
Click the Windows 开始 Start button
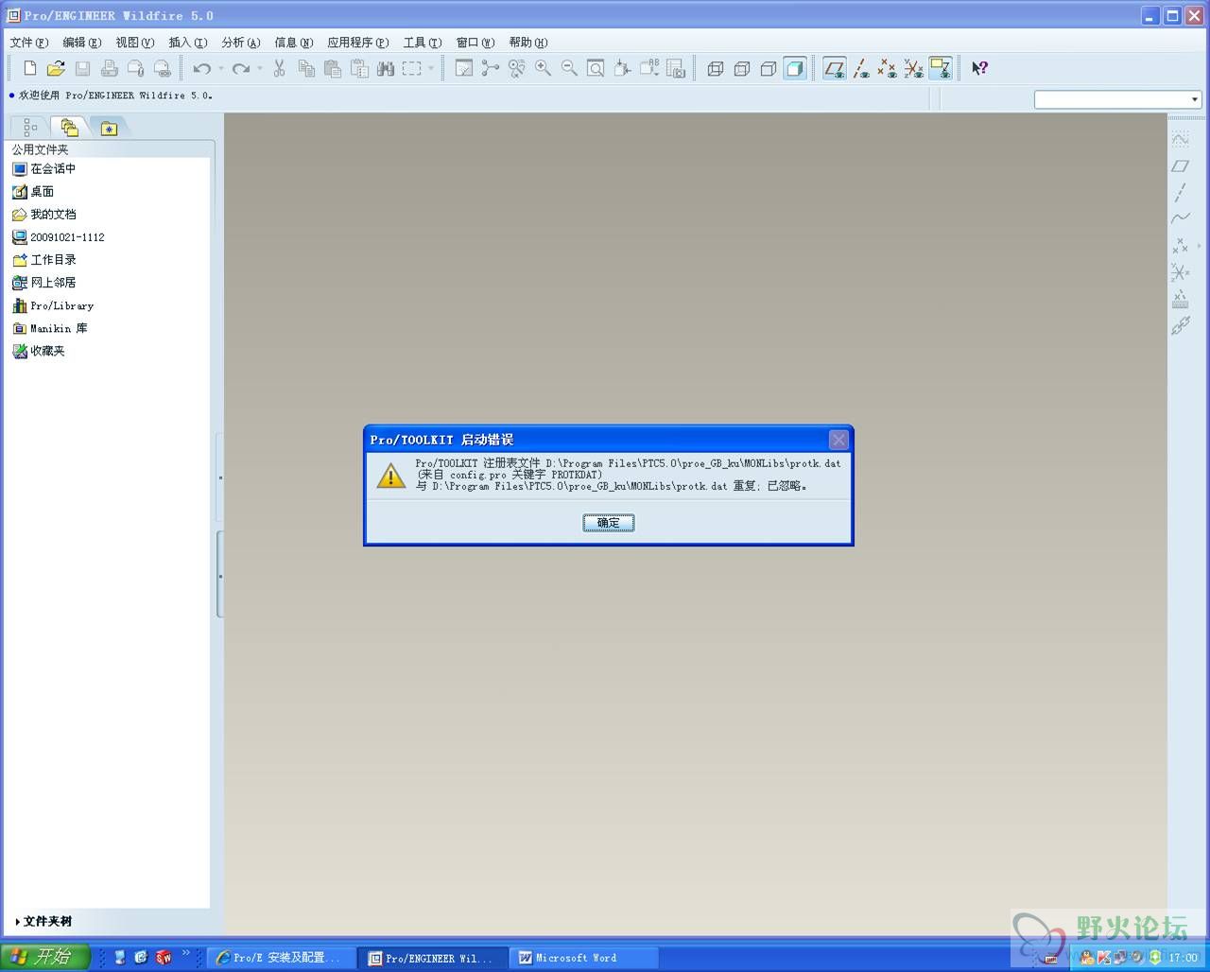pyautogui.click(x=44, y=957)
